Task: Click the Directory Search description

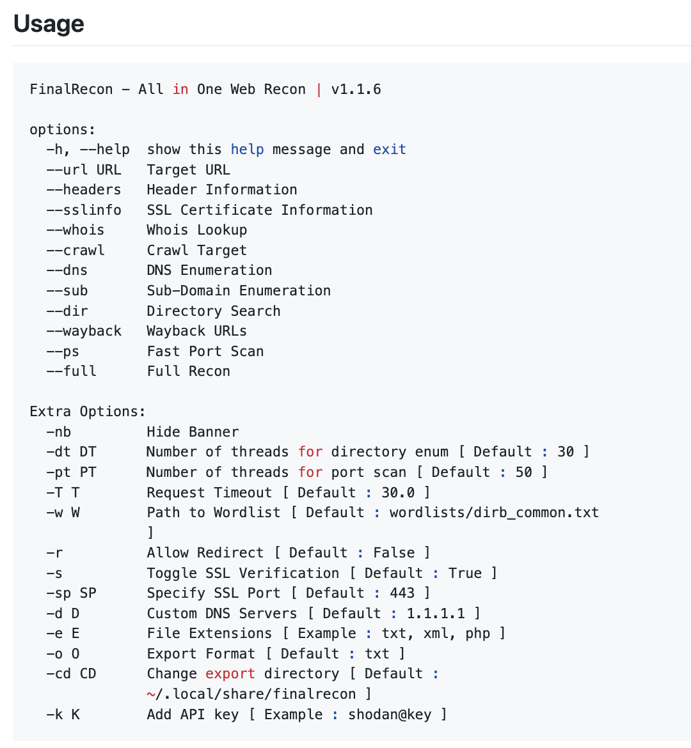Action: tap(214, 311)
